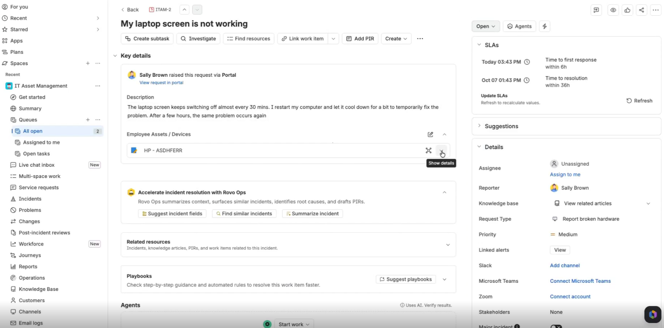Image resolution: width=664 pixels, height=328 pixels.
Task: Go to previous work item arrow
Action: pyautogui.click(x=185, y=9)
